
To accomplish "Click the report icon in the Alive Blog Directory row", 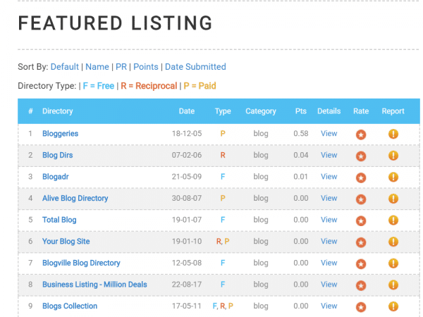I will coord(393,199).
